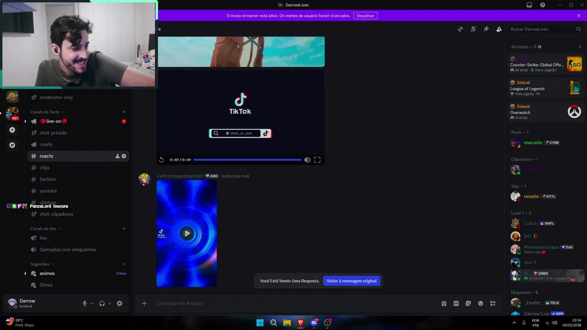Open the chat-privado channel
Viewport: 587px width, 330px height.
(78, 133)
